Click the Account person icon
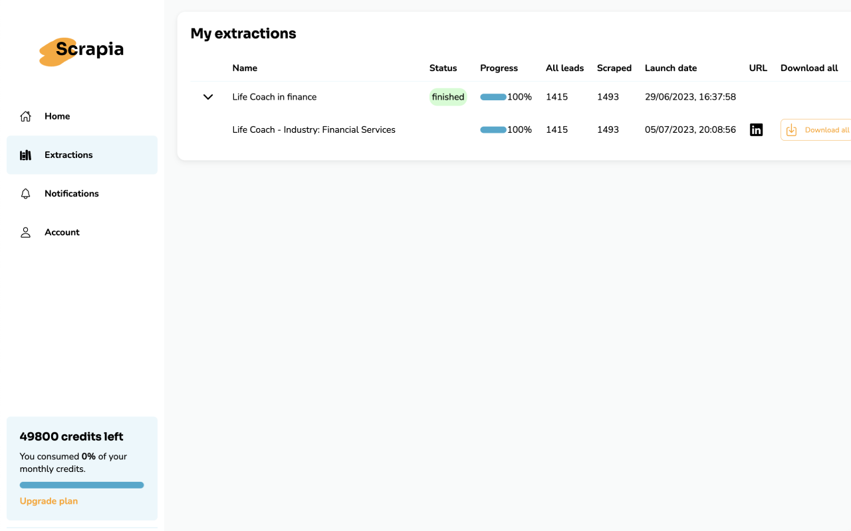 point(26,232)
